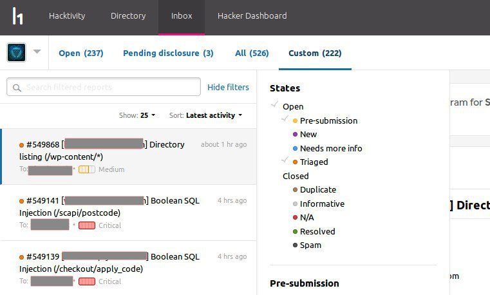Image resolution: width=490 pixels, height=295 pixels.
Task: Click orange status dot of #549868
Action: point(21,145)
